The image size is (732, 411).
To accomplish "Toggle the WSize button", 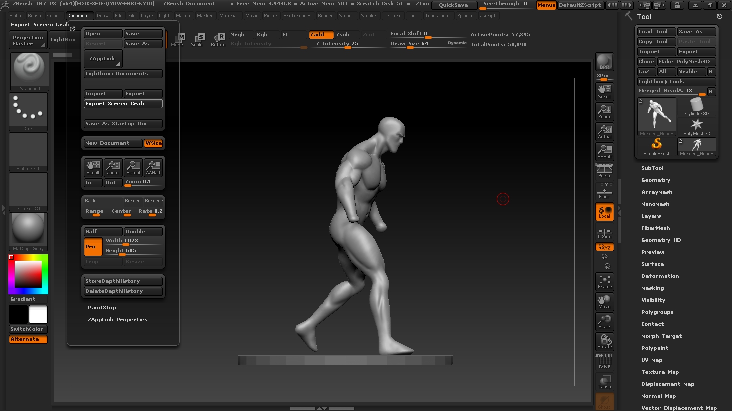I will tap(153, 143).
